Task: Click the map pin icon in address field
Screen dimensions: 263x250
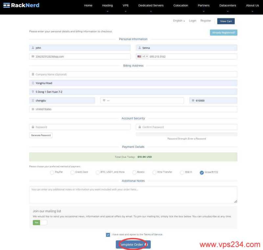Action: (33, 92)
